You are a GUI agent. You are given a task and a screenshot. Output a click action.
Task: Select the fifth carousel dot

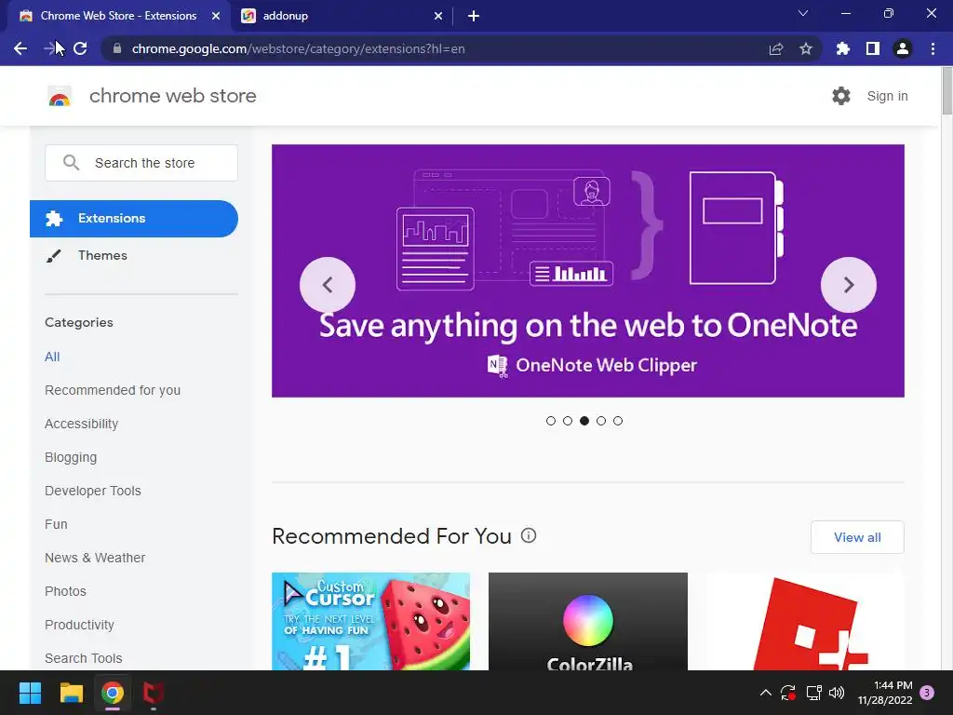[618, 421]
